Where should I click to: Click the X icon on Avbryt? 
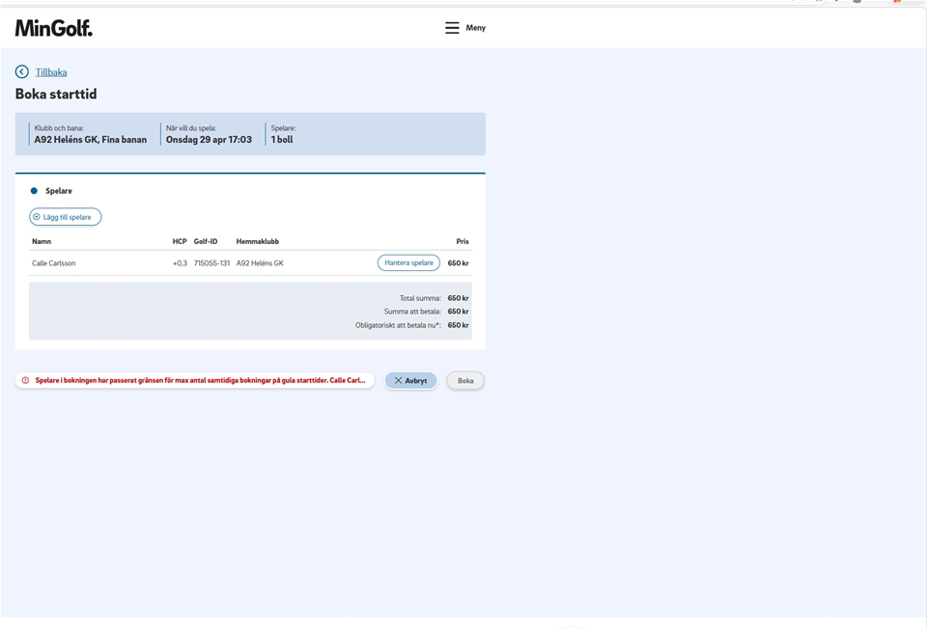[x=398, y=381]
